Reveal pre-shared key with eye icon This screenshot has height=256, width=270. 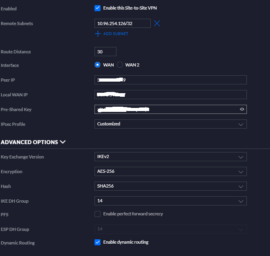[x=242, y=109]
